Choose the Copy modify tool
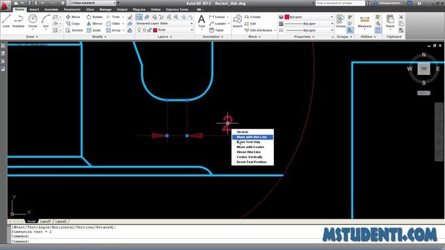 click(x=73, y=24)
